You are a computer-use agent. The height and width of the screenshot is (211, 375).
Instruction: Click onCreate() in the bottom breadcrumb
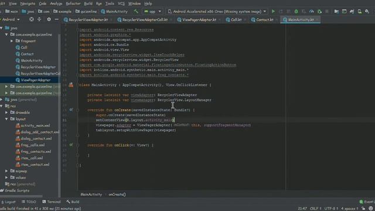(117, 194)
